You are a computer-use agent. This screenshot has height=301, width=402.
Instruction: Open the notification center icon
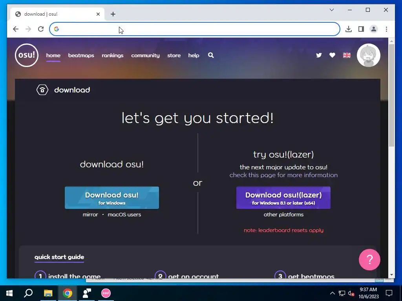coord(389,293)
